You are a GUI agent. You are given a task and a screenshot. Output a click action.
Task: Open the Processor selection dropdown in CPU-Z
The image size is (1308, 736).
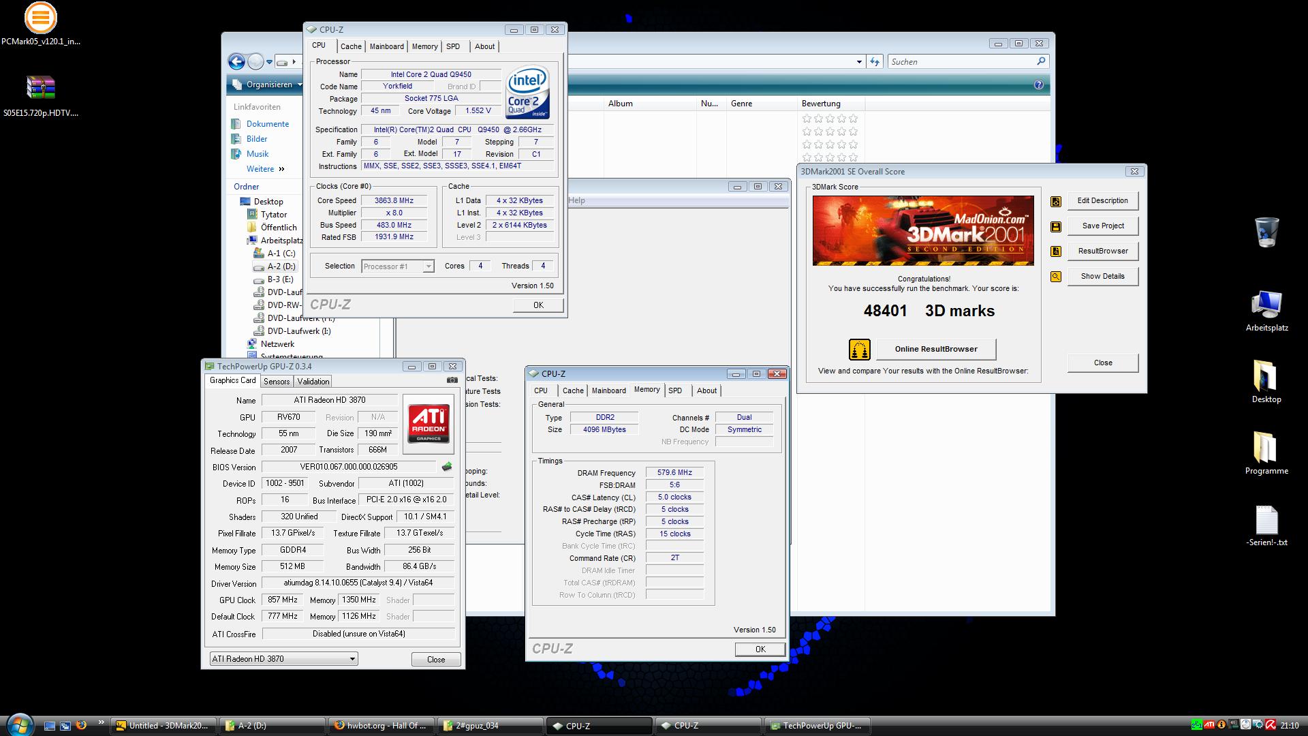pos(428,266)
